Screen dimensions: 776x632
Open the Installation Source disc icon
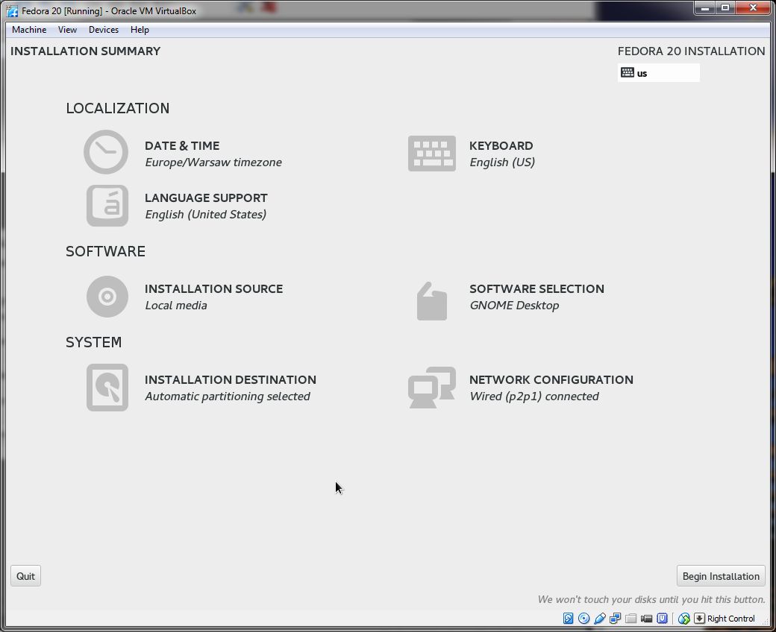pos(107,297)
